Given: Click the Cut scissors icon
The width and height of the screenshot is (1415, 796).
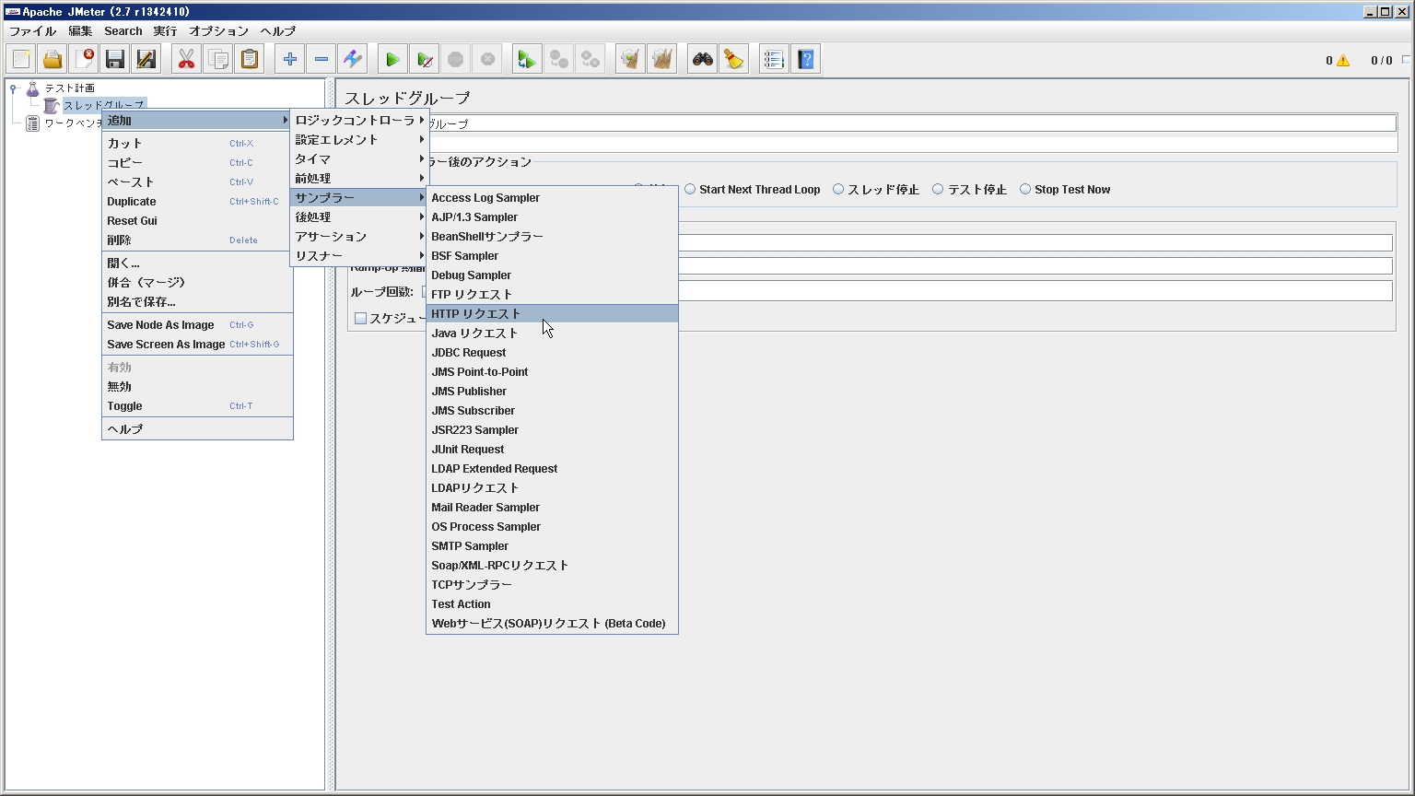Looking at the screenshot, I should [x=187, y=60].
